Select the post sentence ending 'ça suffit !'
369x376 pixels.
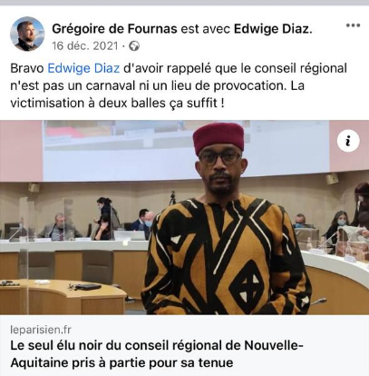117,104
